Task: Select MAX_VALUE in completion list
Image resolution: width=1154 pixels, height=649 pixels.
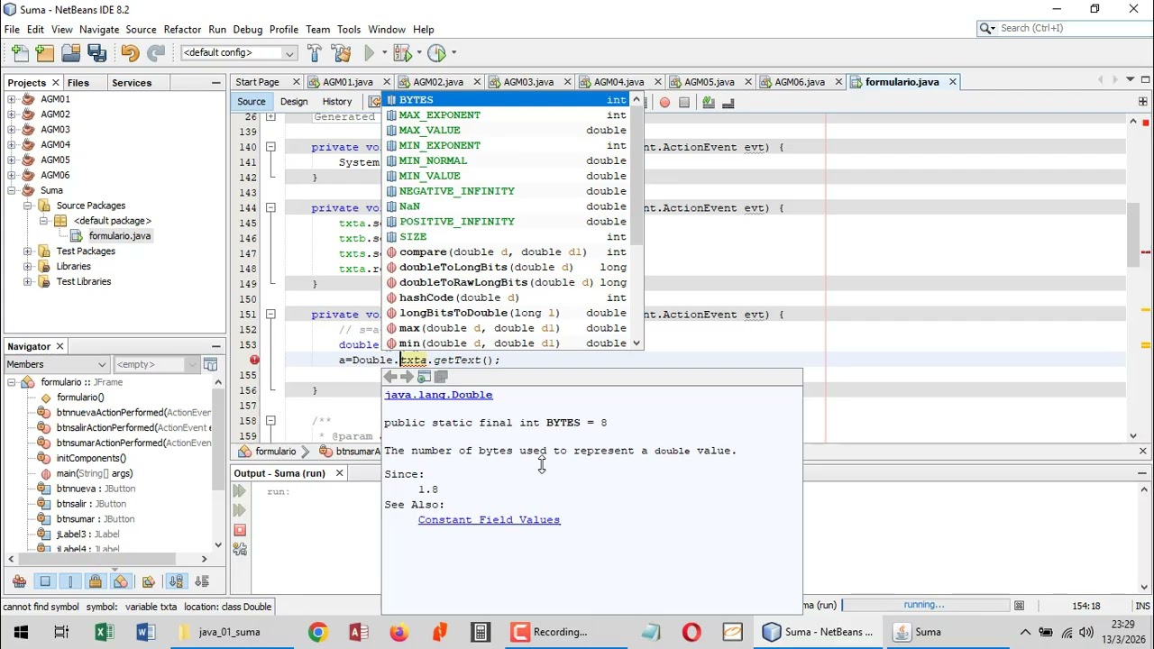Action: (x=507, y=131)
